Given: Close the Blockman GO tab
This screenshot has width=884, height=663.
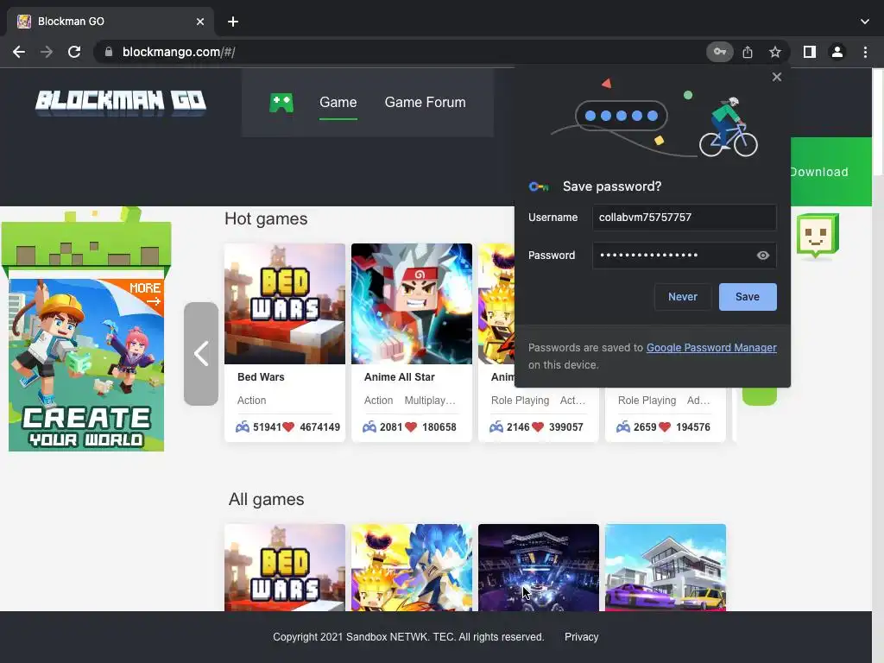Looking at the screenshot, I should click(x=200, y=22).
